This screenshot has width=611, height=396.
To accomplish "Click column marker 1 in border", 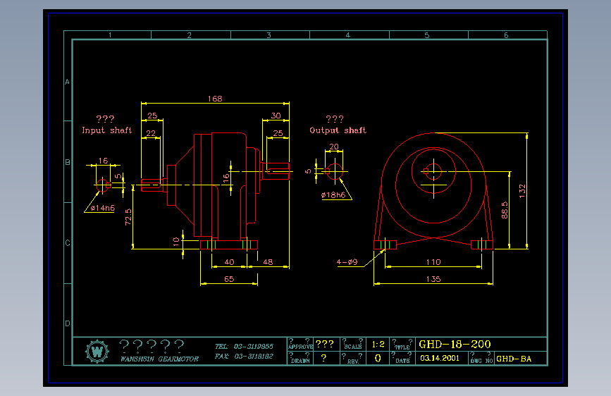I will point(110,35).
